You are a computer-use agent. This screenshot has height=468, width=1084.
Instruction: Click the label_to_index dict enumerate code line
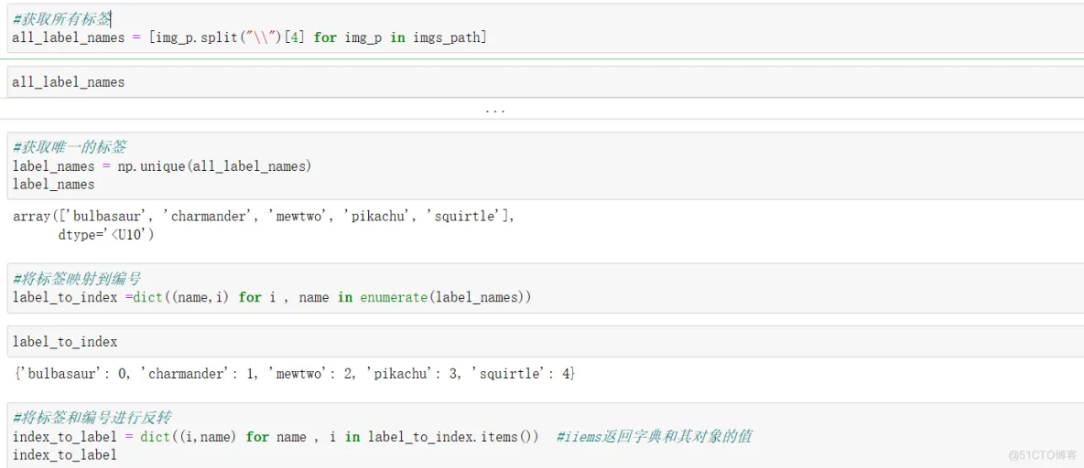[272, 297]
